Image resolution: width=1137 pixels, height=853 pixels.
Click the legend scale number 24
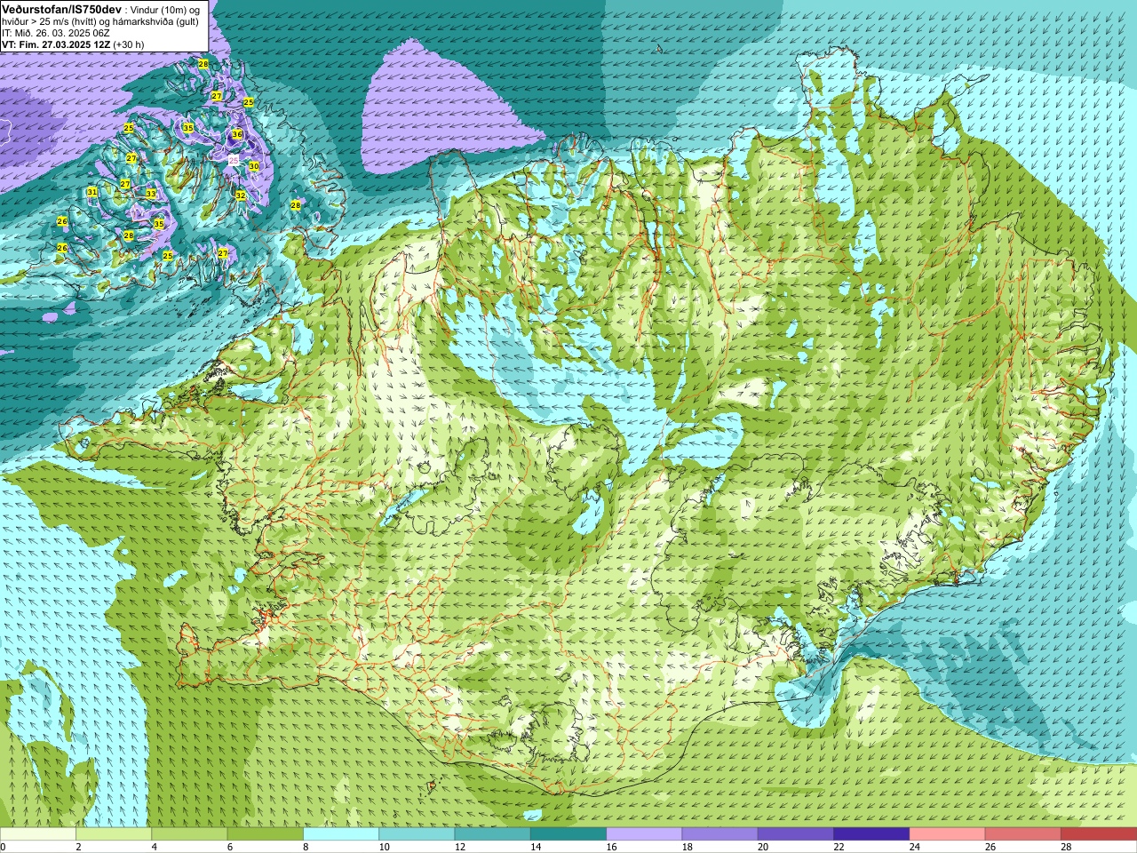coord(914,847)
